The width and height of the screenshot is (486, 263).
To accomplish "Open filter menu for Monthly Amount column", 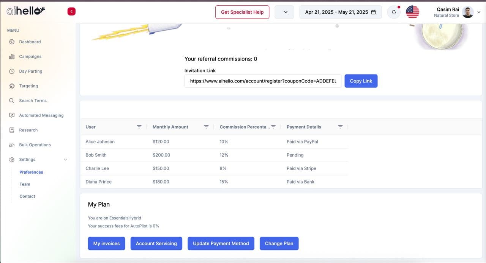I will [x=206, y=127].
